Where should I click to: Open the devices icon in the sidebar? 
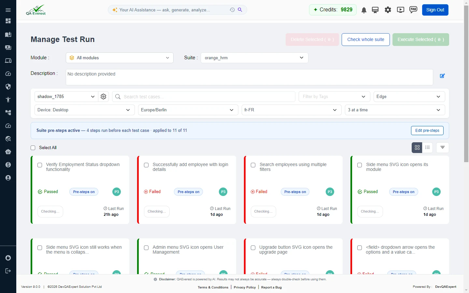pos(8,61)
